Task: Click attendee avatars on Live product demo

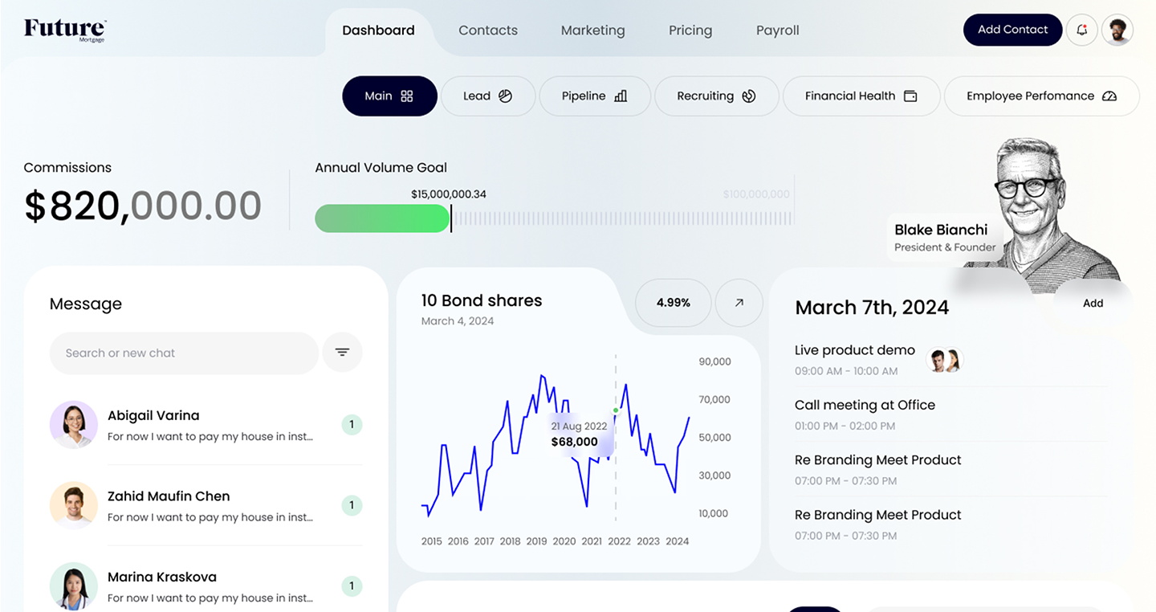Action: (x=944, y=360)
